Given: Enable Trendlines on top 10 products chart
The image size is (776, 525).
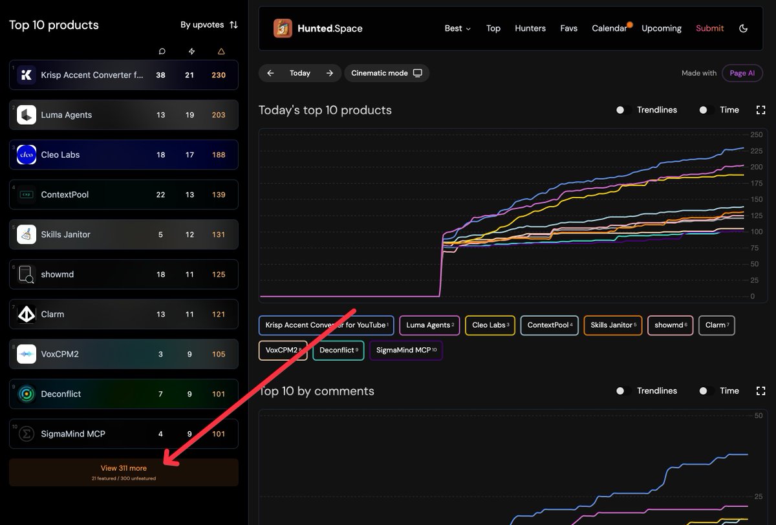Looking at the screenshot, I should [623, 110].
